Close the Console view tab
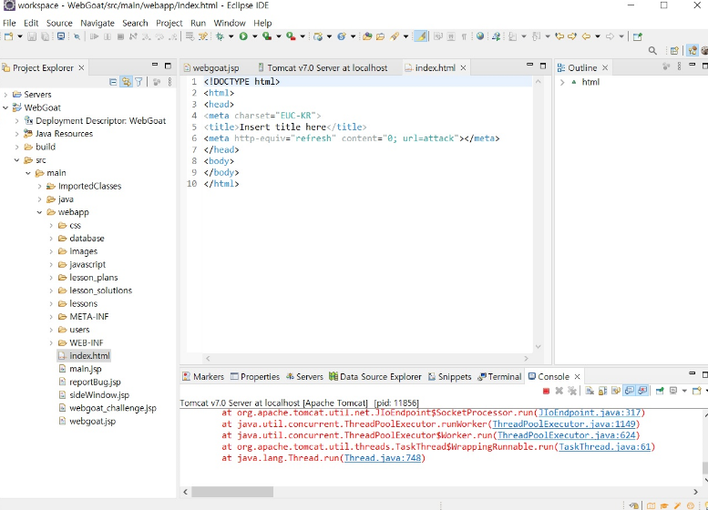 pos(577,376)
